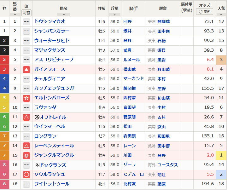Image resolution: width=227 pixels, height=190 pixels.
Task: Click the triangle mark for レーベンスティール
Action: pyautogui.click(x=26, y=146)
